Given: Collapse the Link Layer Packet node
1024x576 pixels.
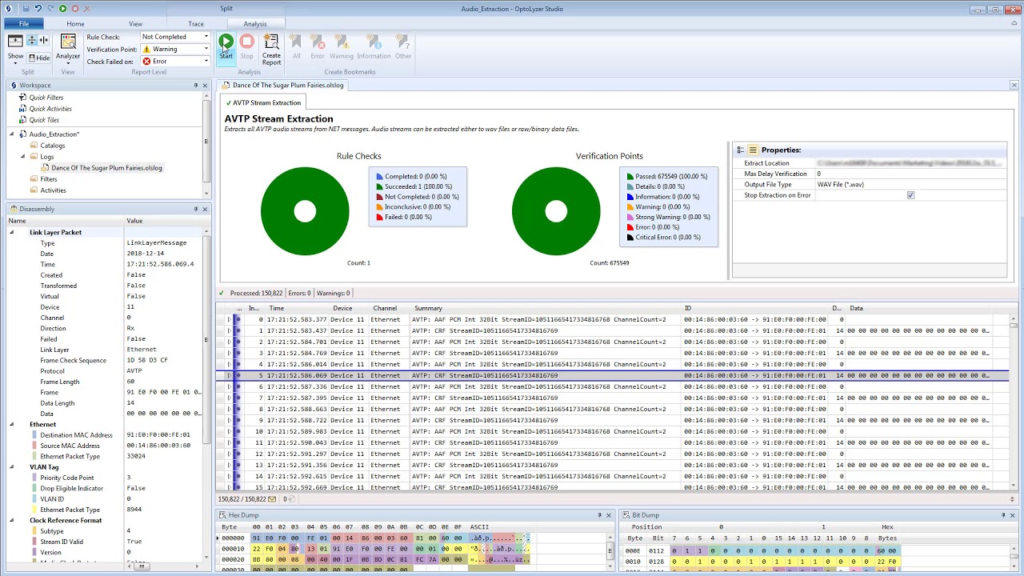Looking at the screenshot, I should click(x=11, y=232).
